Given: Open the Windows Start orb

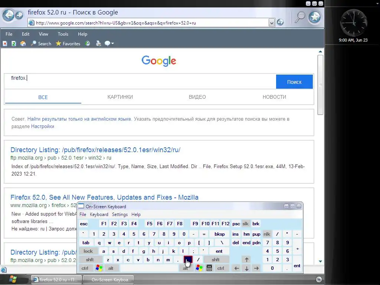Looking at the screenshot, I should coord(13,279).
